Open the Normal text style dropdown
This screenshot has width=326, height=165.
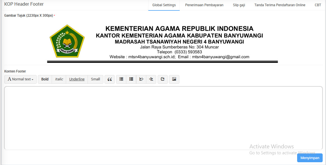click(20, 79)
